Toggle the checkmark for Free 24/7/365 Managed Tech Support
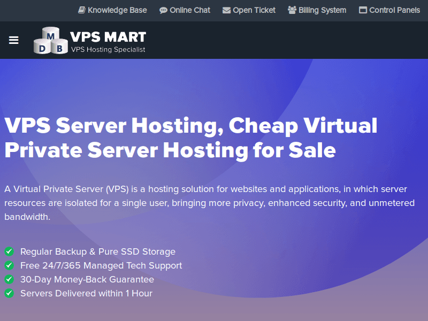428x321 pixels. (x=9, y=265)
